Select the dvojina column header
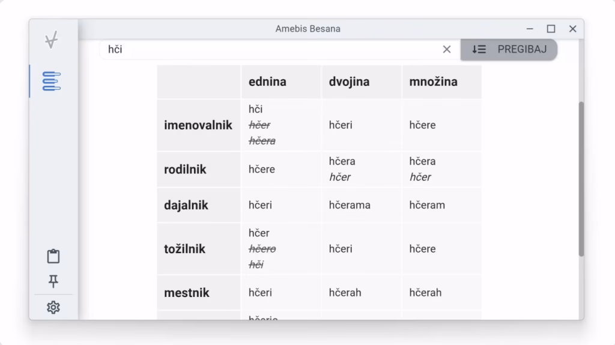The height and width of the screenshot is (345, 615). pos(349,82)
